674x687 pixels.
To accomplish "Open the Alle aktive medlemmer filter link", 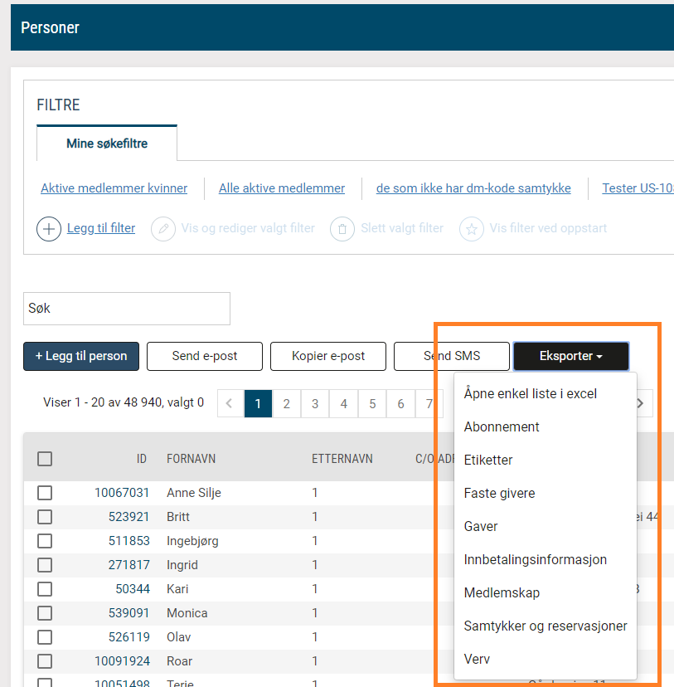I will click(x=282, y=188).
